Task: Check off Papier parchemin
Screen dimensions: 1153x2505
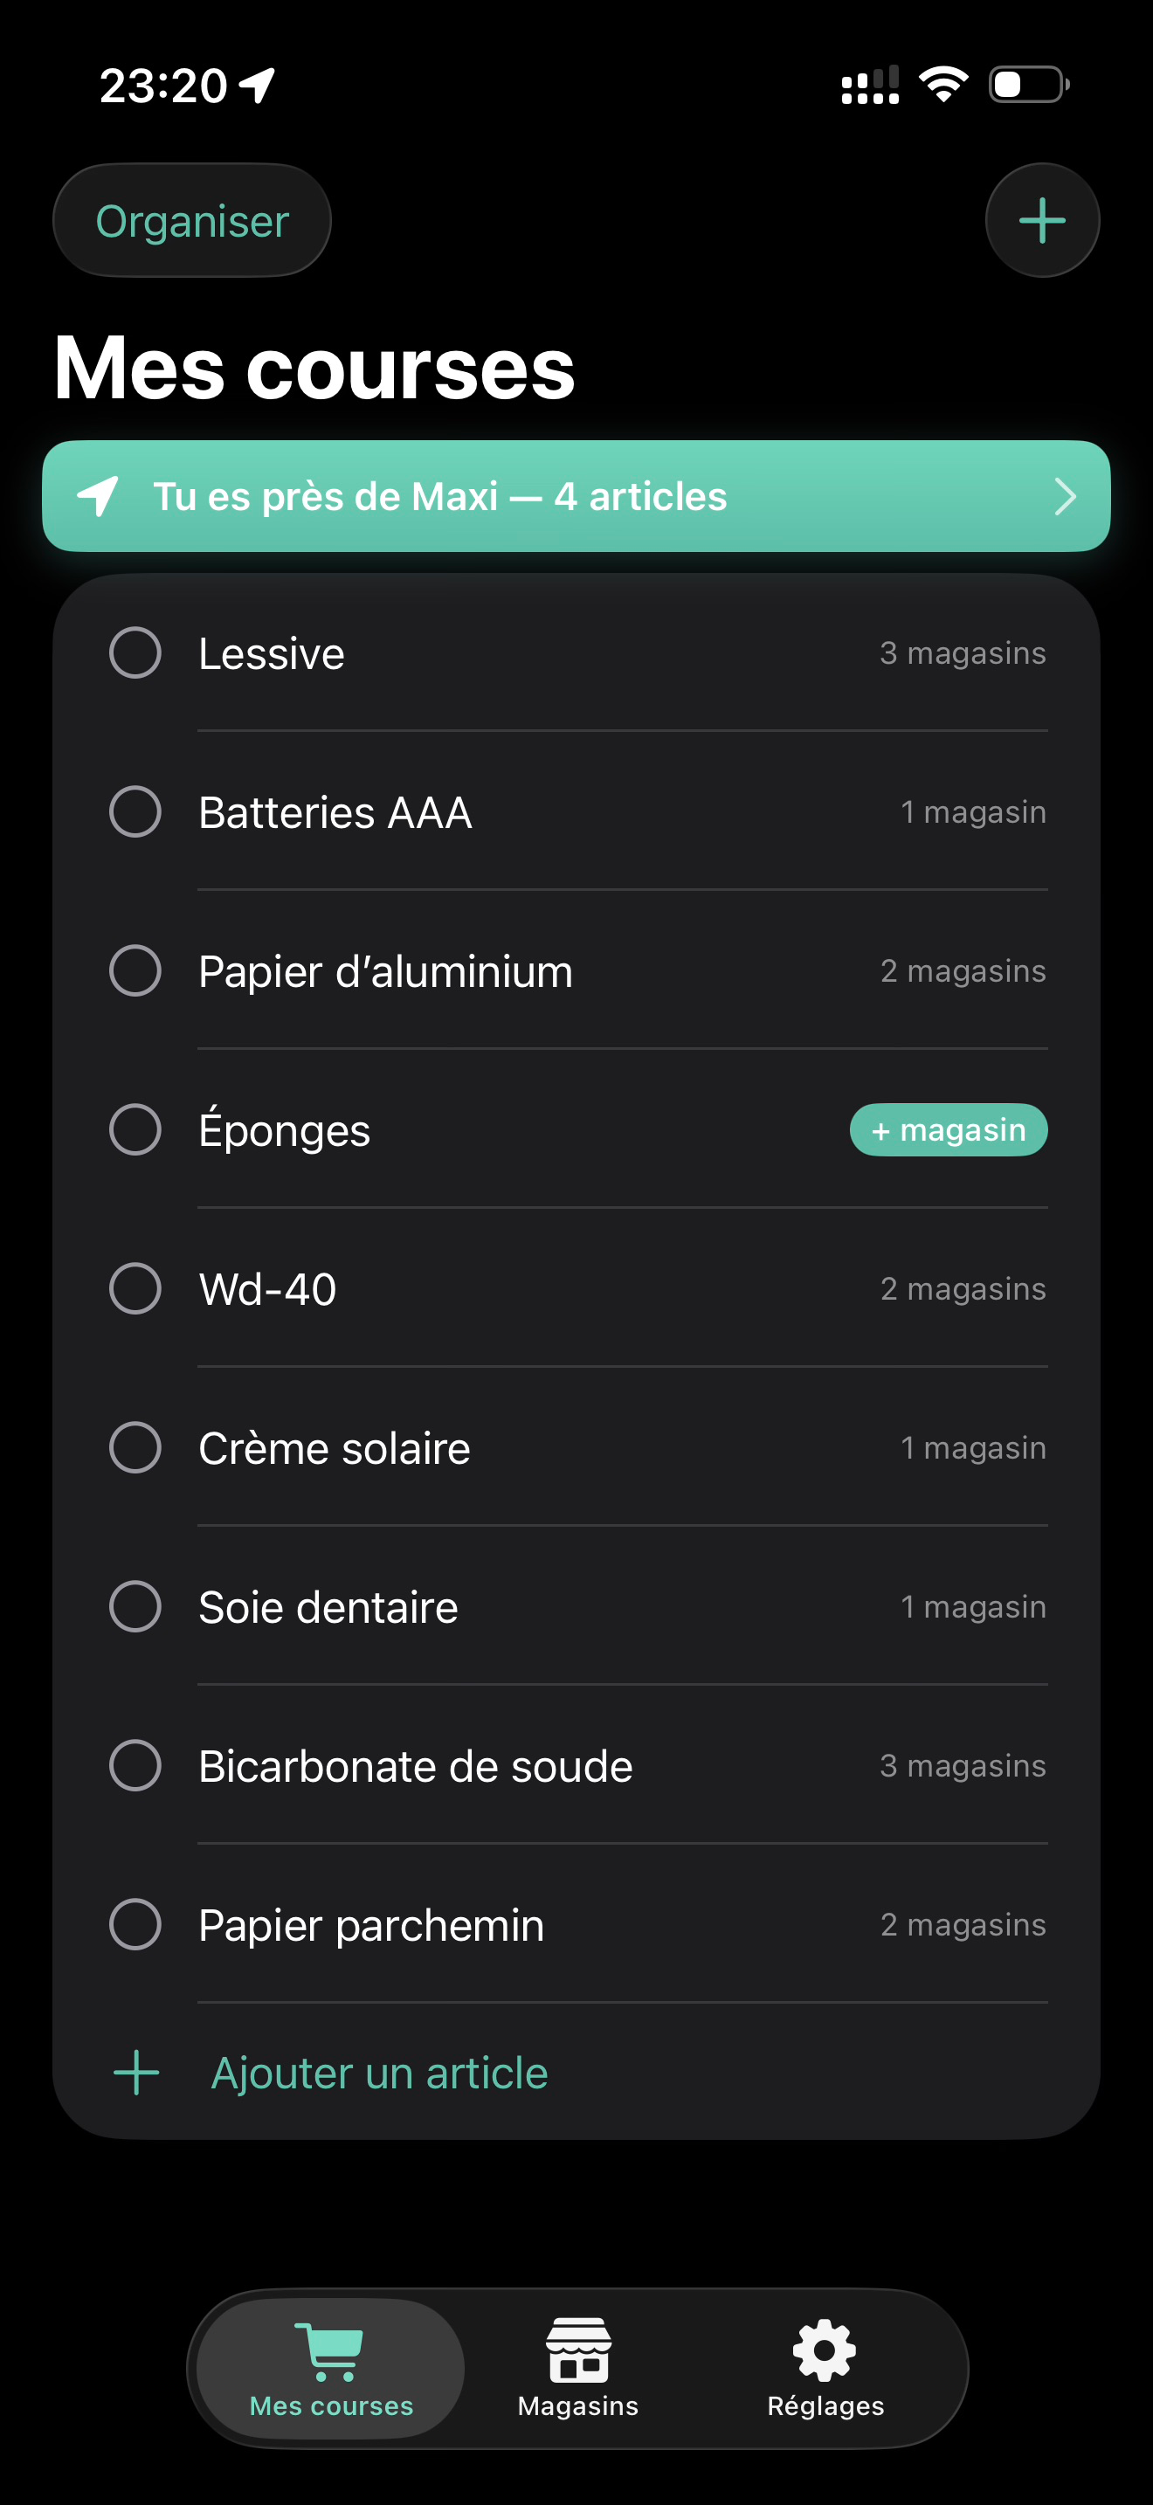Action: click(135, 1923)
